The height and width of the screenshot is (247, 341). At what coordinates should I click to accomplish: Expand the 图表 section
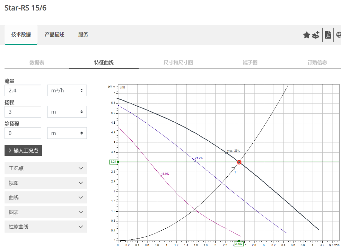coord(46,212)
